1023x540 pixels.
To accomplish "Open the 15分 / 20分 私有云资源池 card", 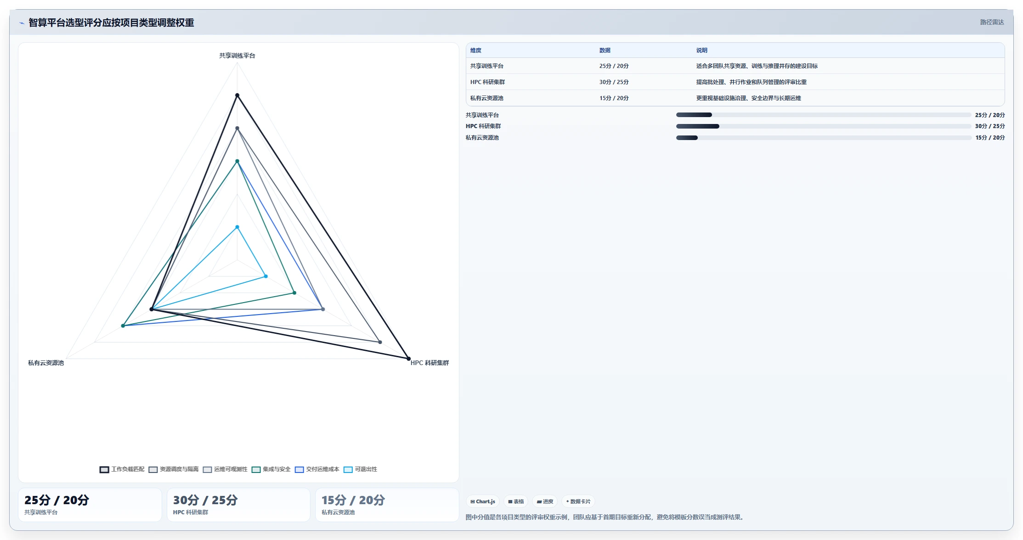I will pyautogui.click(x=387, y=505).
